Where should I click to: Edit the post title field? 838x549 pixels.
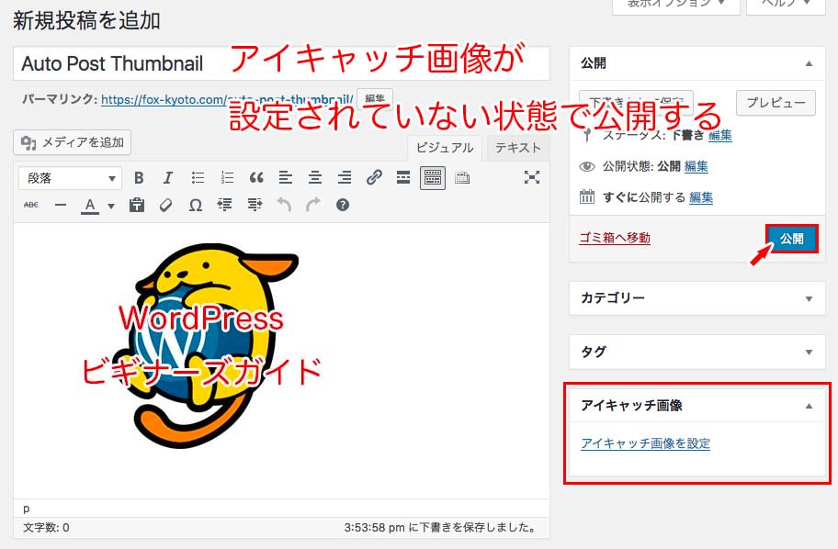click(281, 63)
